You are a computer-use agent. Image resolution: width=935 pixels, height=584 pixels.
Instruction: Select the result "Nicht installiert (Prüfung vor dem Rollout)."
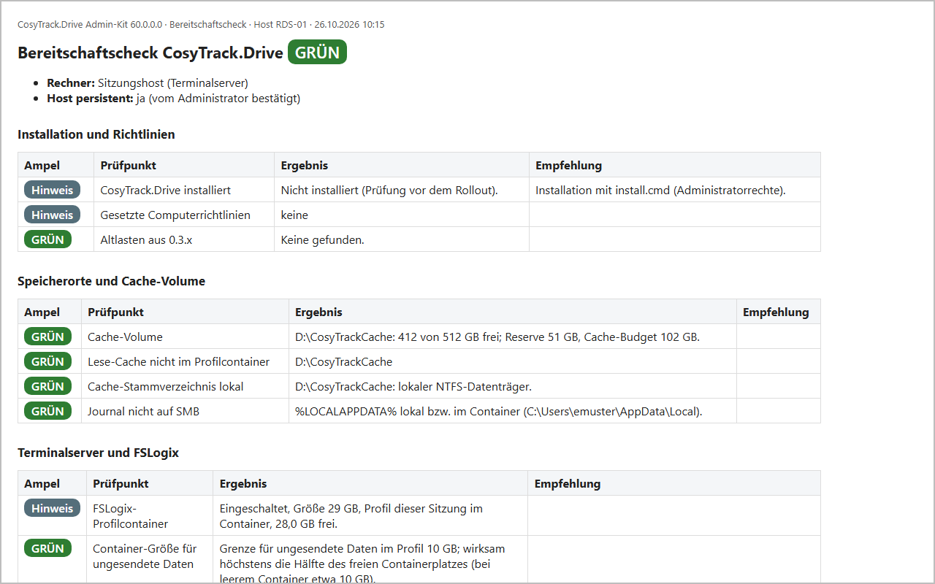tap(389, 191)
